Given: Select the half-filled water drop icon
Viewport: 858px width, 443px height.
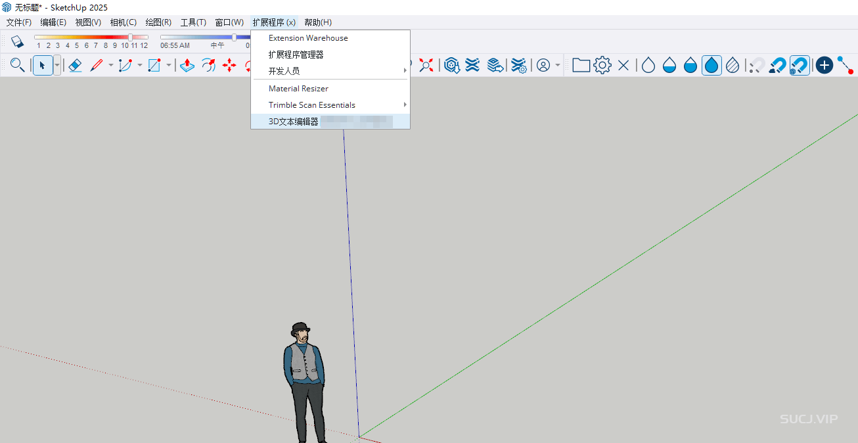Looking at the screenshot, I should pyautogui.click(x=669, y=65).
